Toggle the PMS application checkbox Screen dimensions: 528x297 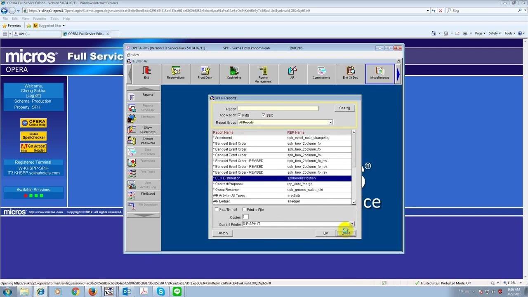click(239, 115)
